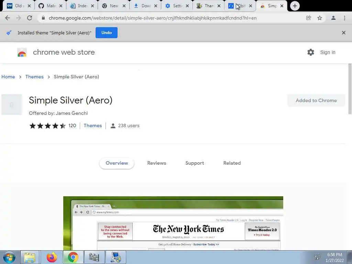Go back using the browser back arrow

pos(8,18)
